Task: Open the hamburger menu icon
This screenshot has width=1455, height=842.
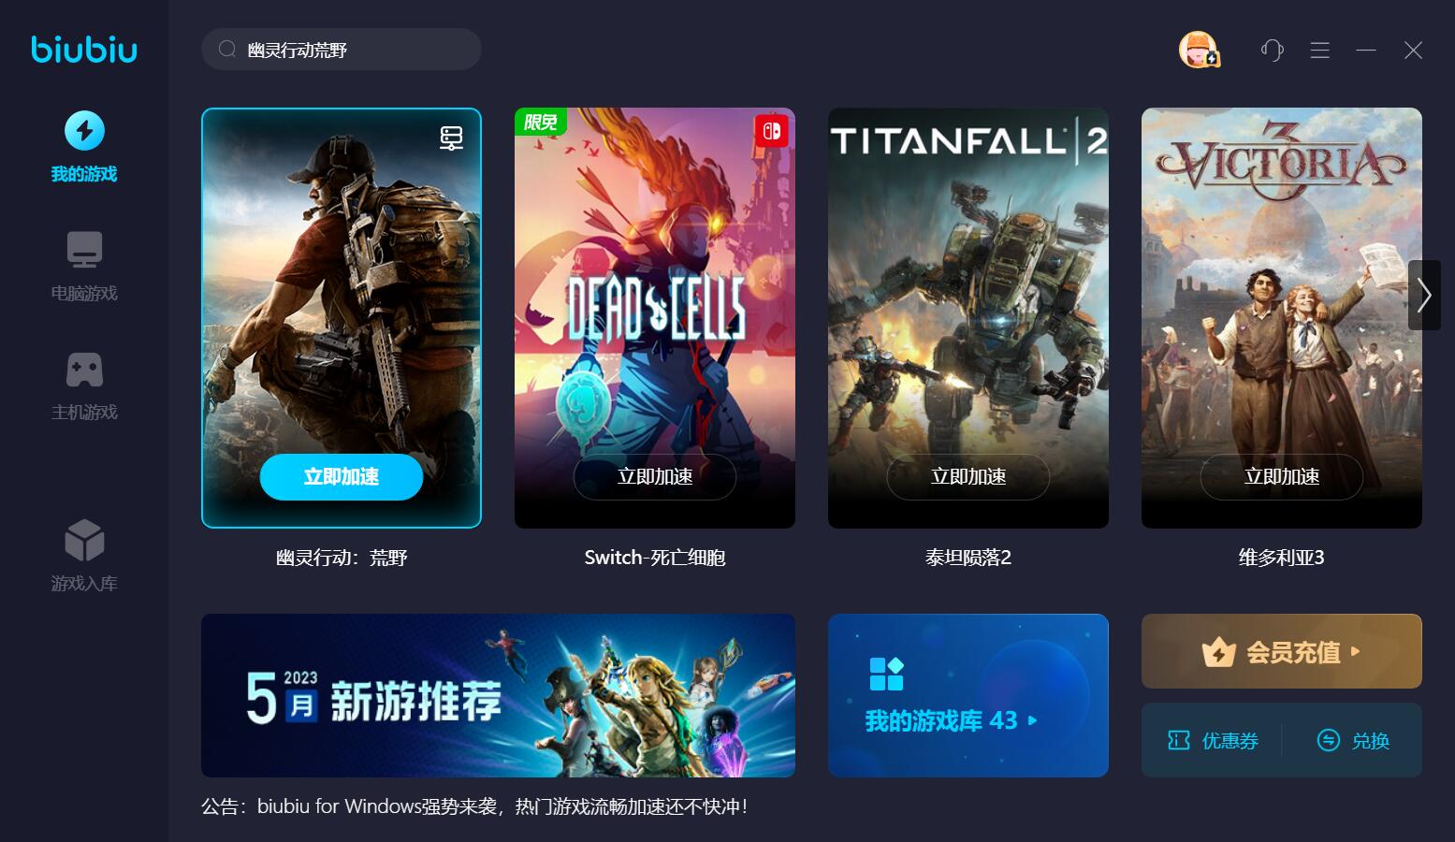Action: tap(1320, 51)
